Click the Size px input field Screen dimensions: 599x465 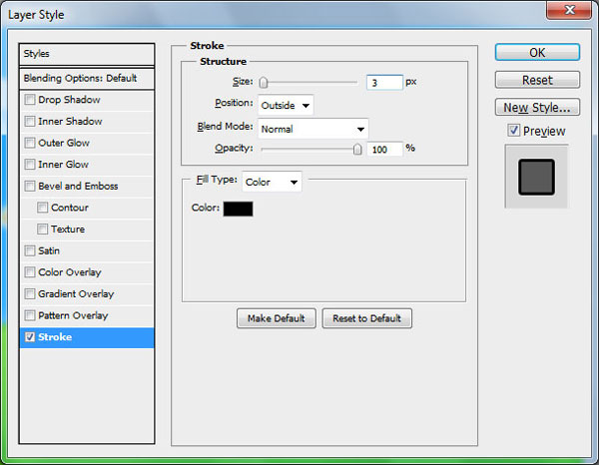click(384, 83)
